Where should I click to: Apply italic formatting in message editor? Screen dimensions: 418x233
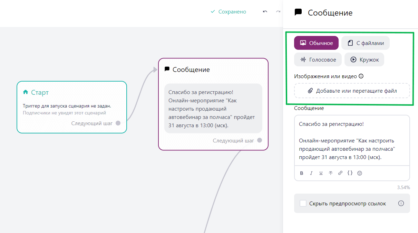[311, 173]
